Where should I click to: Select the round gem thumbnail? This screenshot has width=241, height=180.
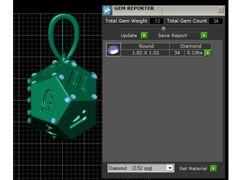pyautogui.click(x=113, y=49)
